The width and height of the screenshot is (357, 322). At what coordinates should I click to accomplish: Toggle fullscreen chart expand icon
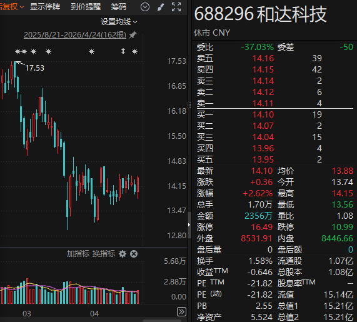click(176, 7)
